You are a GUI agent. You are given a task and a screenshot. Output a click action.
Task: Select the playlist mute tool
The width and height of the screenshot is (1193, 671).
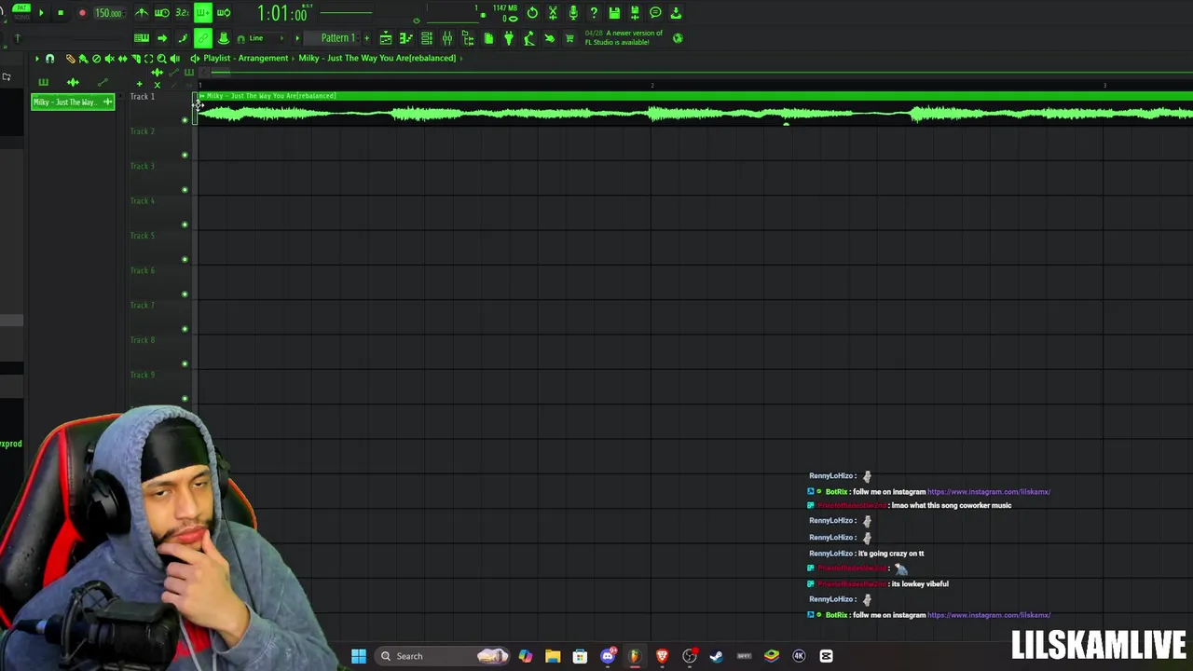click(109, 58)
